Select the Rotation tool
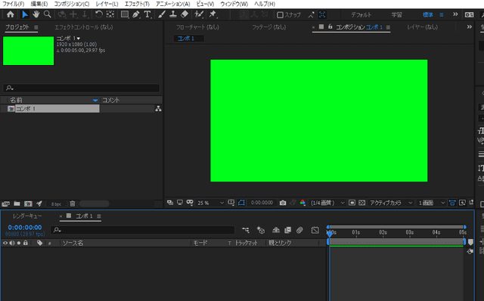The height and width of the screenshot is (301, 484). point(98,14)
